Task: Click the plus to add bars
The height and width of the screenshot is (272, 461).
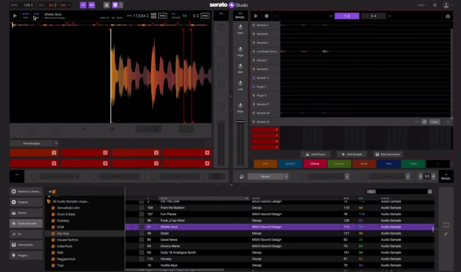Action: [x=389, y=16]
